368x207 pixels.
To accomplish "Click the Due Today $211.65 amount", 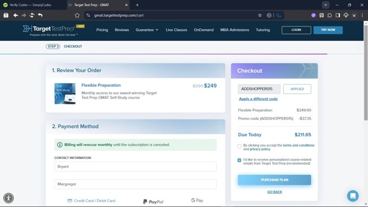I will [303, 135].
